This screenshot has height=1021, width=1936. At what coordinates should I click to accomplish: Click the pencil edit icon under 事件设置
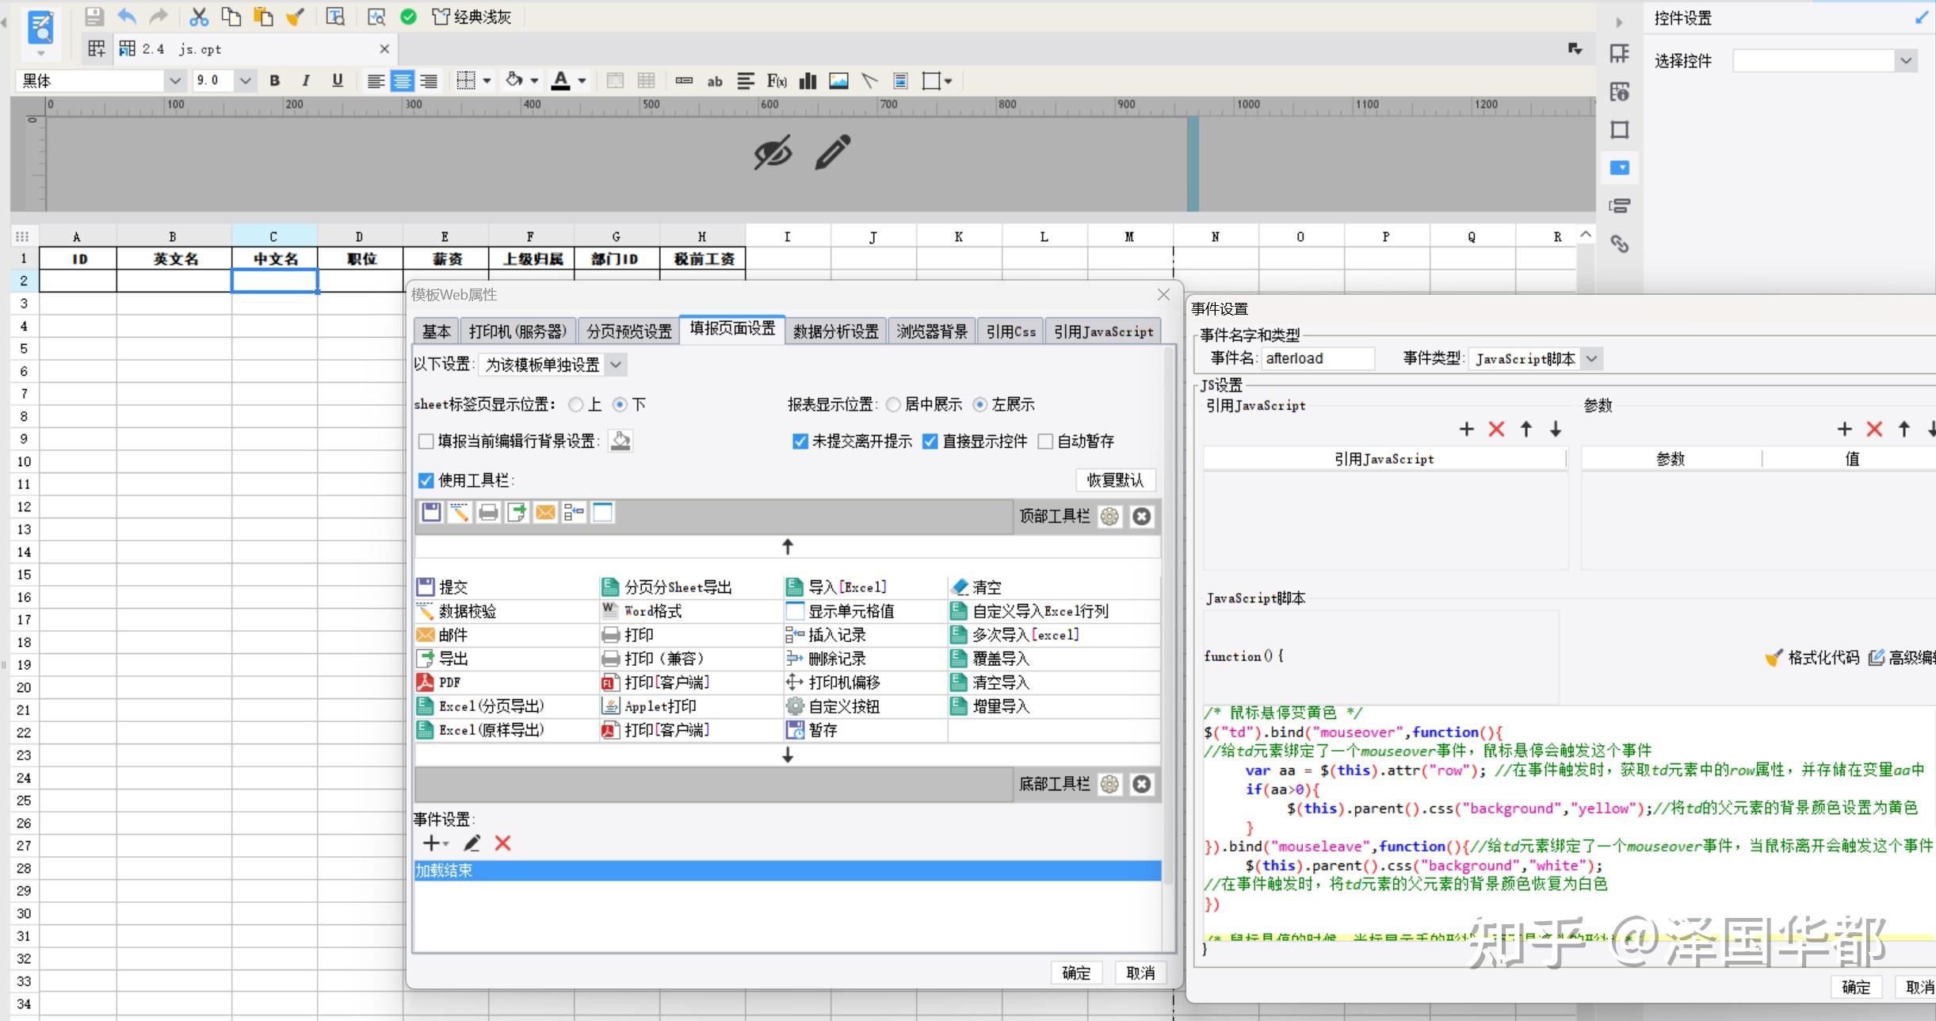tap(472, 843)
